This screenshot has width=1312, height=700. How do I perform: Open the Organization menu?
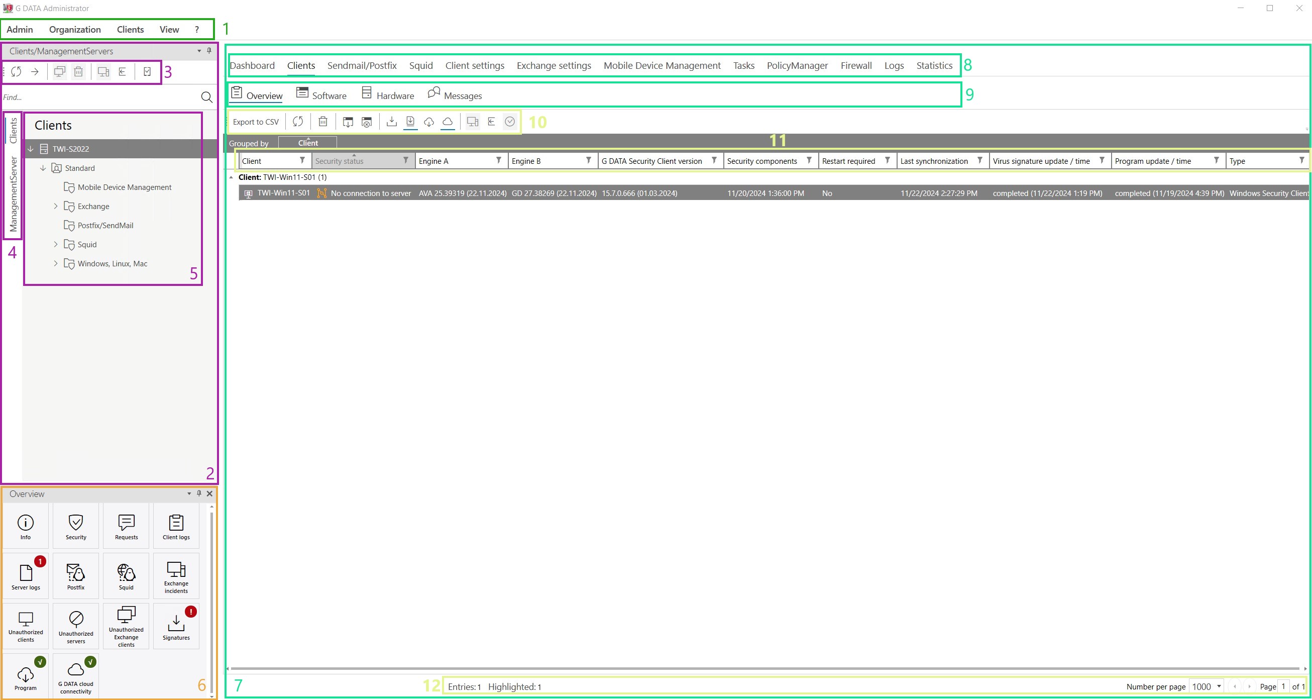pyautogui.click(x=75, y=30)
